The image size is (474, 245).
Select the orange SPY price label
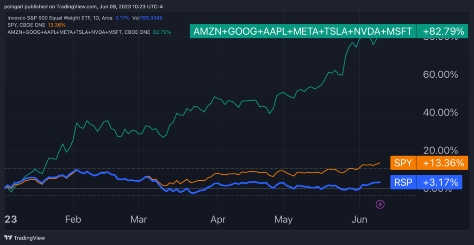coord(403,163)
